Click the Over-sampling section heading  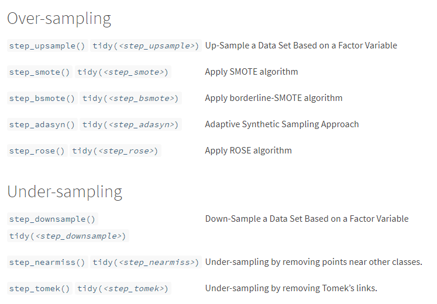coord(59,18)
